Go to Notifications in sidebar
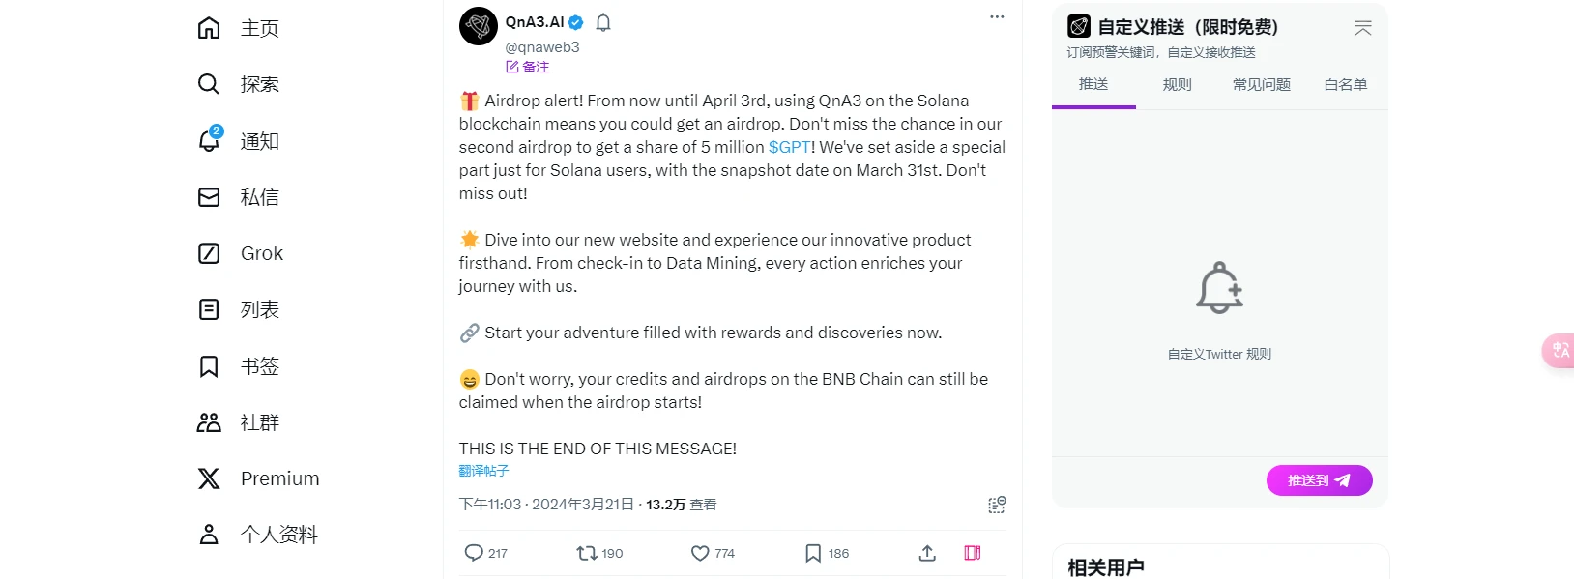This screenshot has height=579, width=1574. click(x=259, y=141)
